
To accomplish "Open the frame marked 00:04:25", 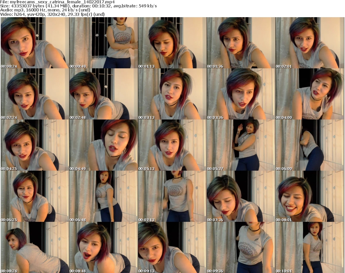I will tap(35, 145).
